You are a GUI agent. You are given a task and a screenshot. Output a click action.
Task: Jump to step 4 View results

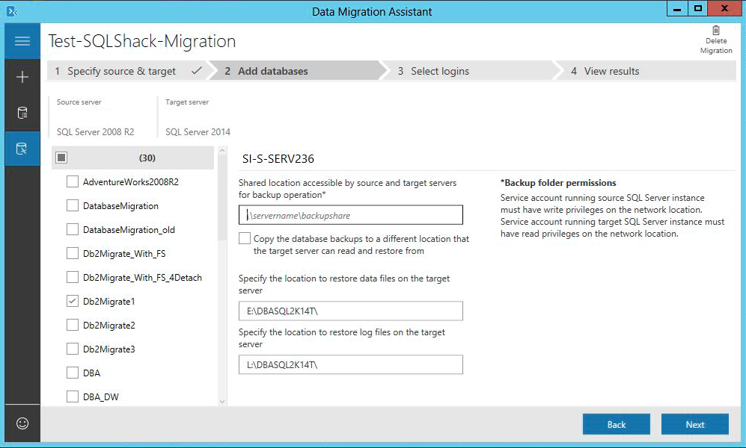pos(611,72)
